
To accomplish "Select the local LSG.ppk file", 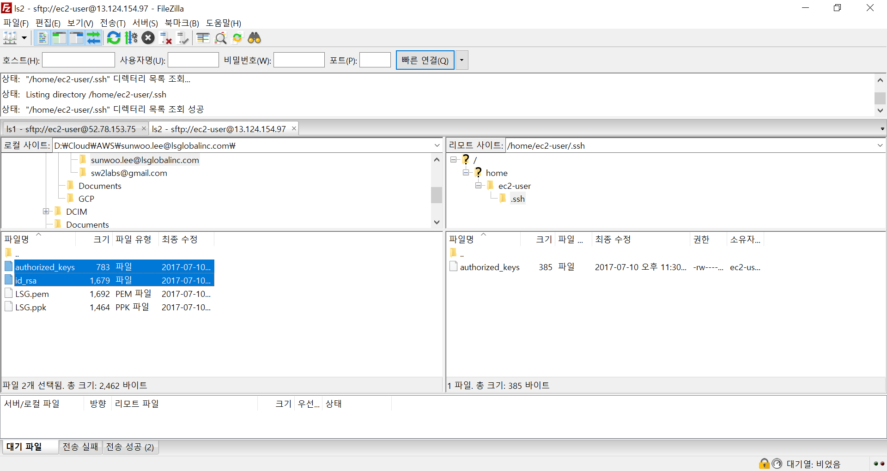I will click(30, 307).
